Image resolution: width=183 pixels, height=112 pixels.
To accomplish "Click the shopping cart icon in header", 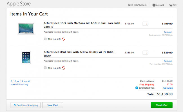I will [x=170, y=5].
